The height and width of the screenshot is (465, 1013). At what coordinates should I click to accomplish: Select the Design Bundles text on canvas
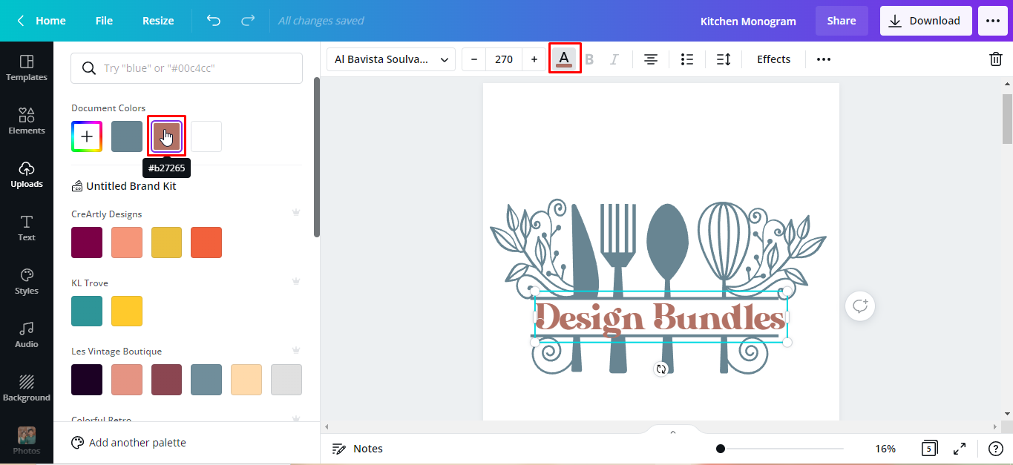click(660, 317)
